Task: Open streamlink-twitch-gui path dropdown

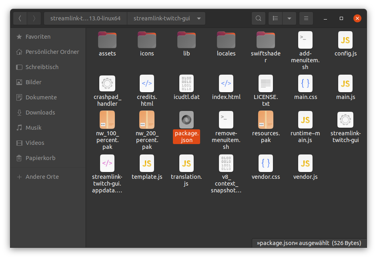Action: 199,18
